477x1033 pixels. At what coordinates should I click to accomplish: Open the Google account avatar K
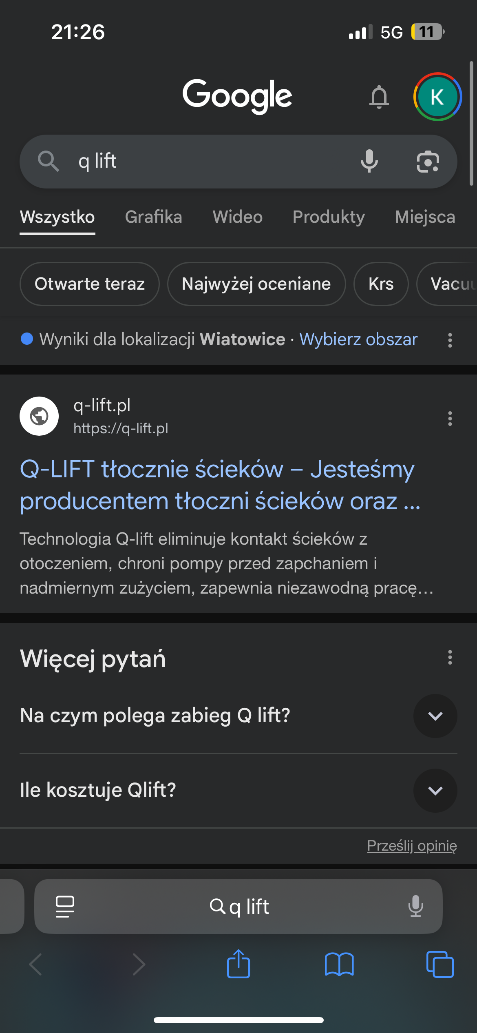(437, 97)
